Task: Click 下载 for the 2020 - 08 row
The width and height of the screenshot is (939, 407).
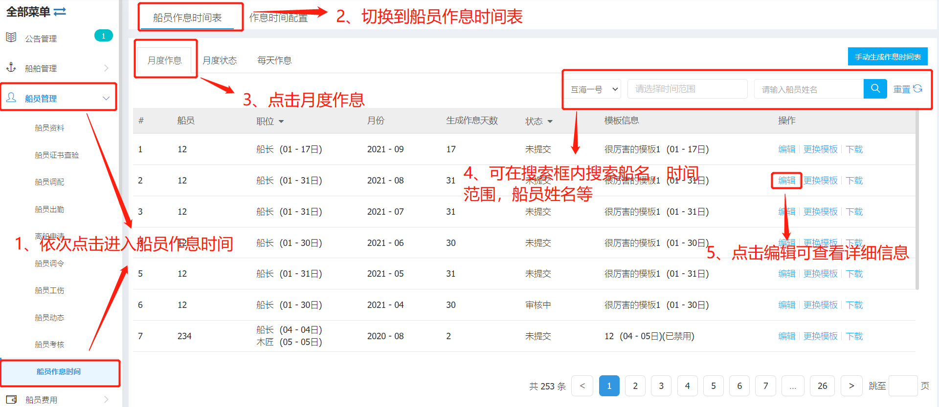Action: click(854, 336)
